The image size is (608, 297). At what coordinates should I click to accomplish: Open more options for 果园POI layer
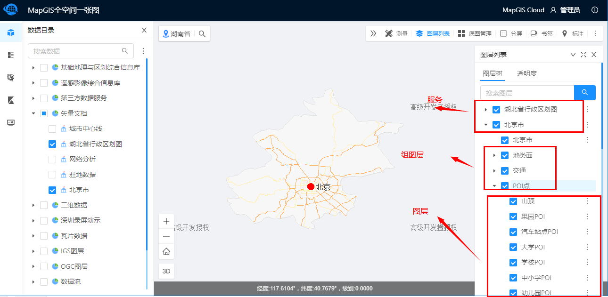point(588,217)
